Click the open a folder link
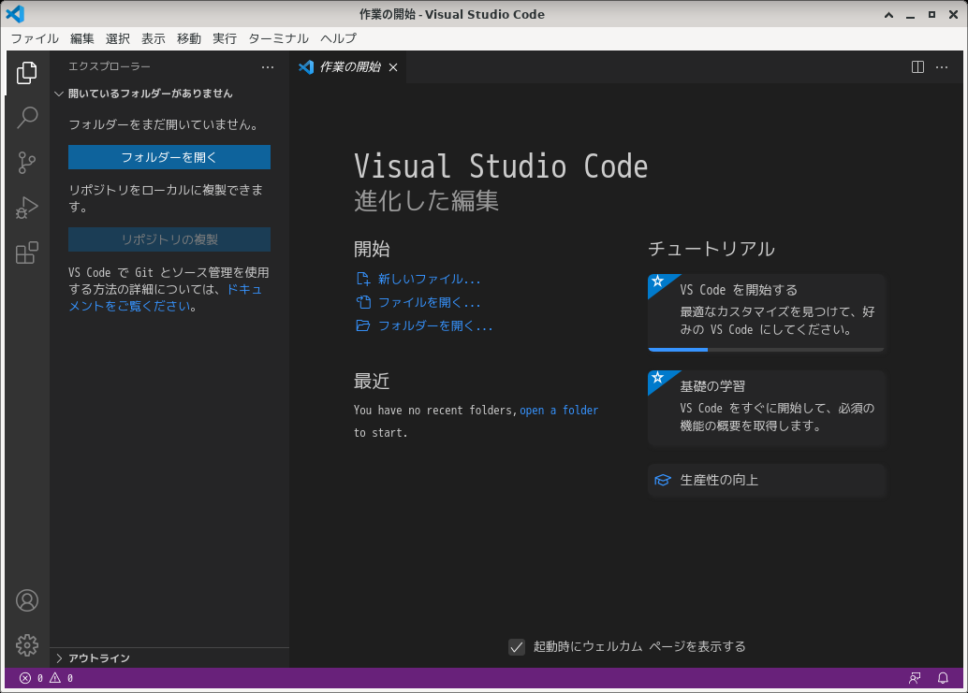 point(559,410)
